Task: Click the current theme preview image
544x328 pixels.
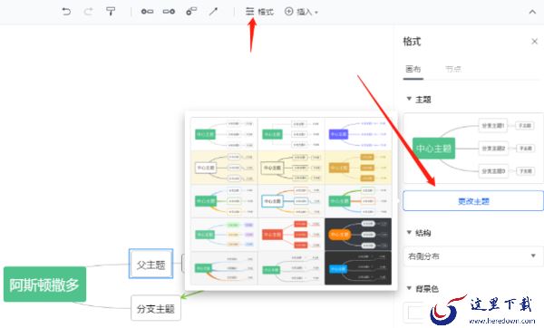Action: (x=473, y=148)
